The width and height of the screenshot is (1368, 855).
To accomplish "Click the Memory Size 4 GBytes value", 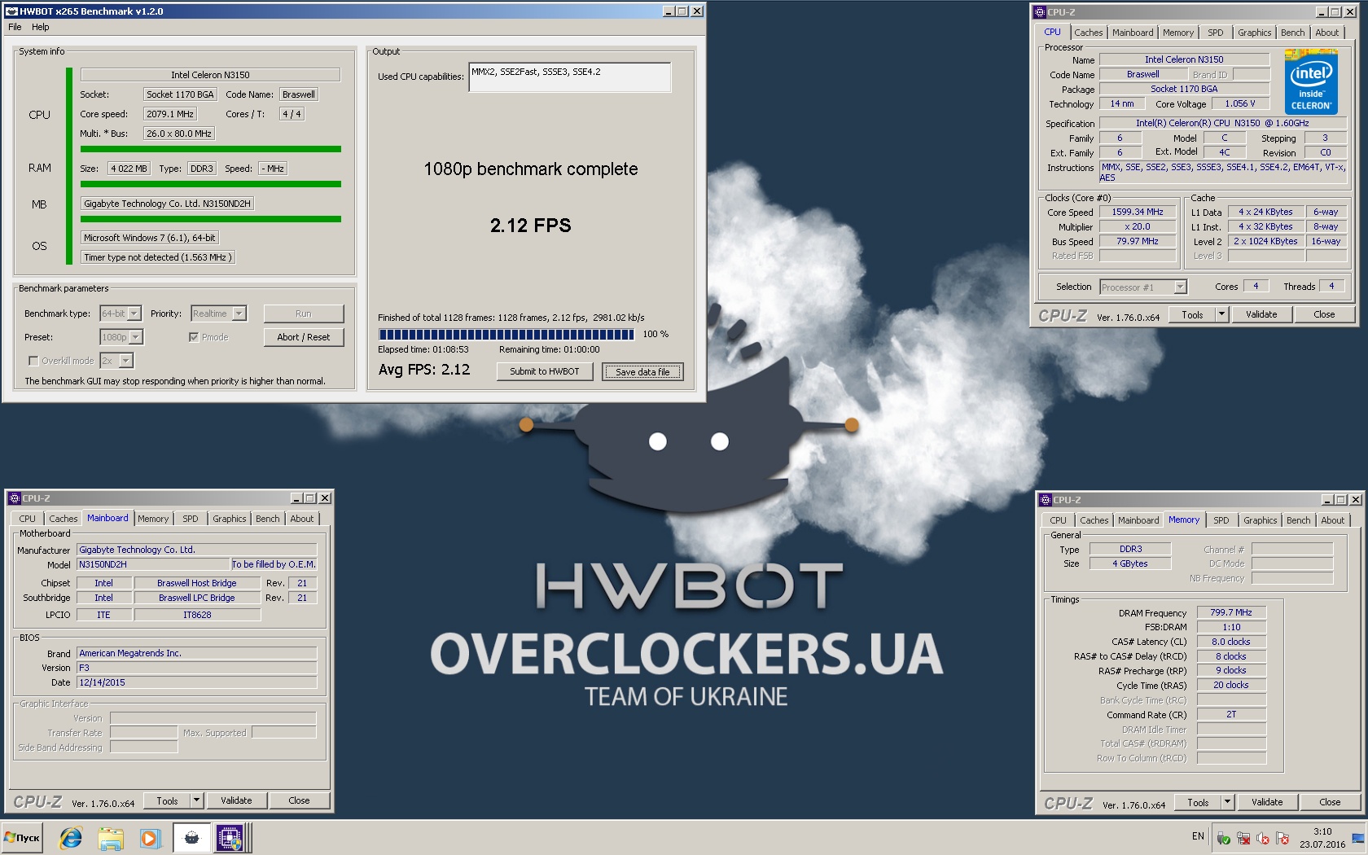I will click(x=1129, y=563).
